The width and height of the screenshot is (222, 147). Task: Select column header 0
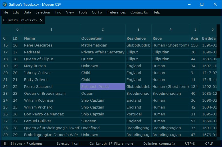click(x=17, y=30)
